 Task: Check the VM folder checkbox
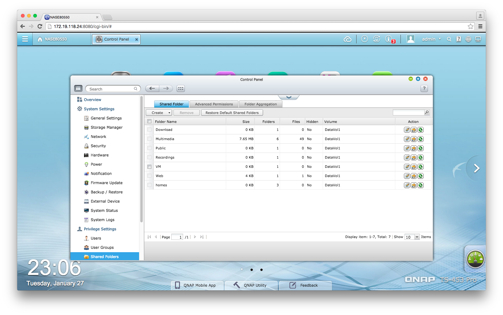click(x=150, y=167)
